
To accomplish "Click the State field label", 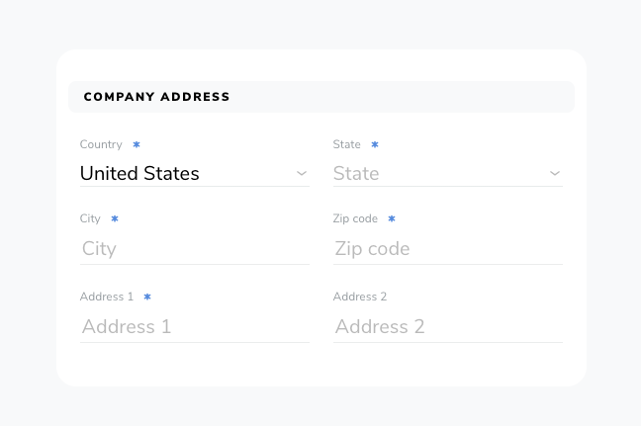I will pyautogui.click(x=346, y=144).
